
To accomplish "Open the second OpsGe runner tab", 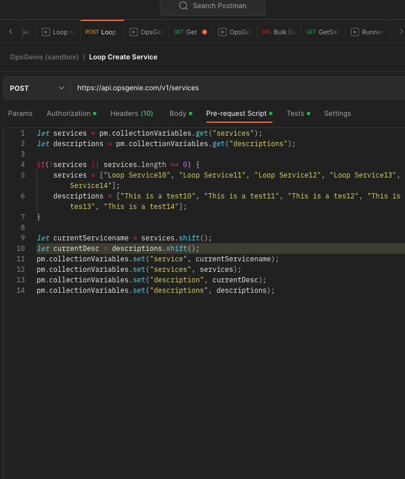I will point(235,32).
